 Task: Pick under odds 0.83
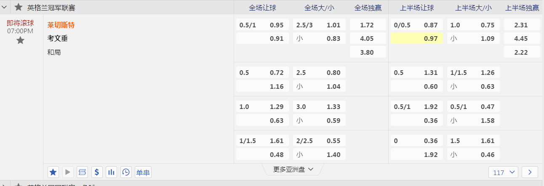[x=319, y=38]
